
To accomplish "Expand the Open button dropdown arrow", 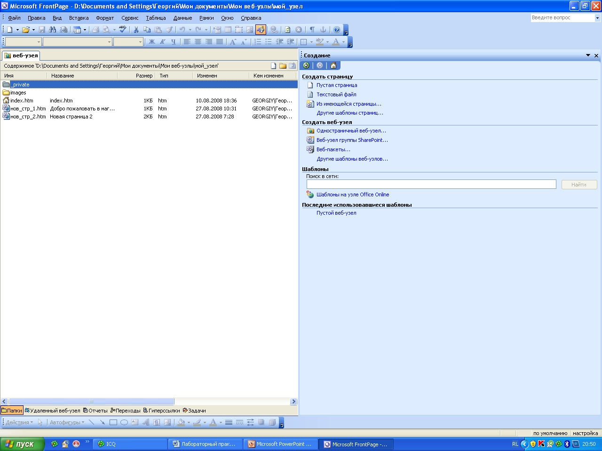I will coord(33,30).
